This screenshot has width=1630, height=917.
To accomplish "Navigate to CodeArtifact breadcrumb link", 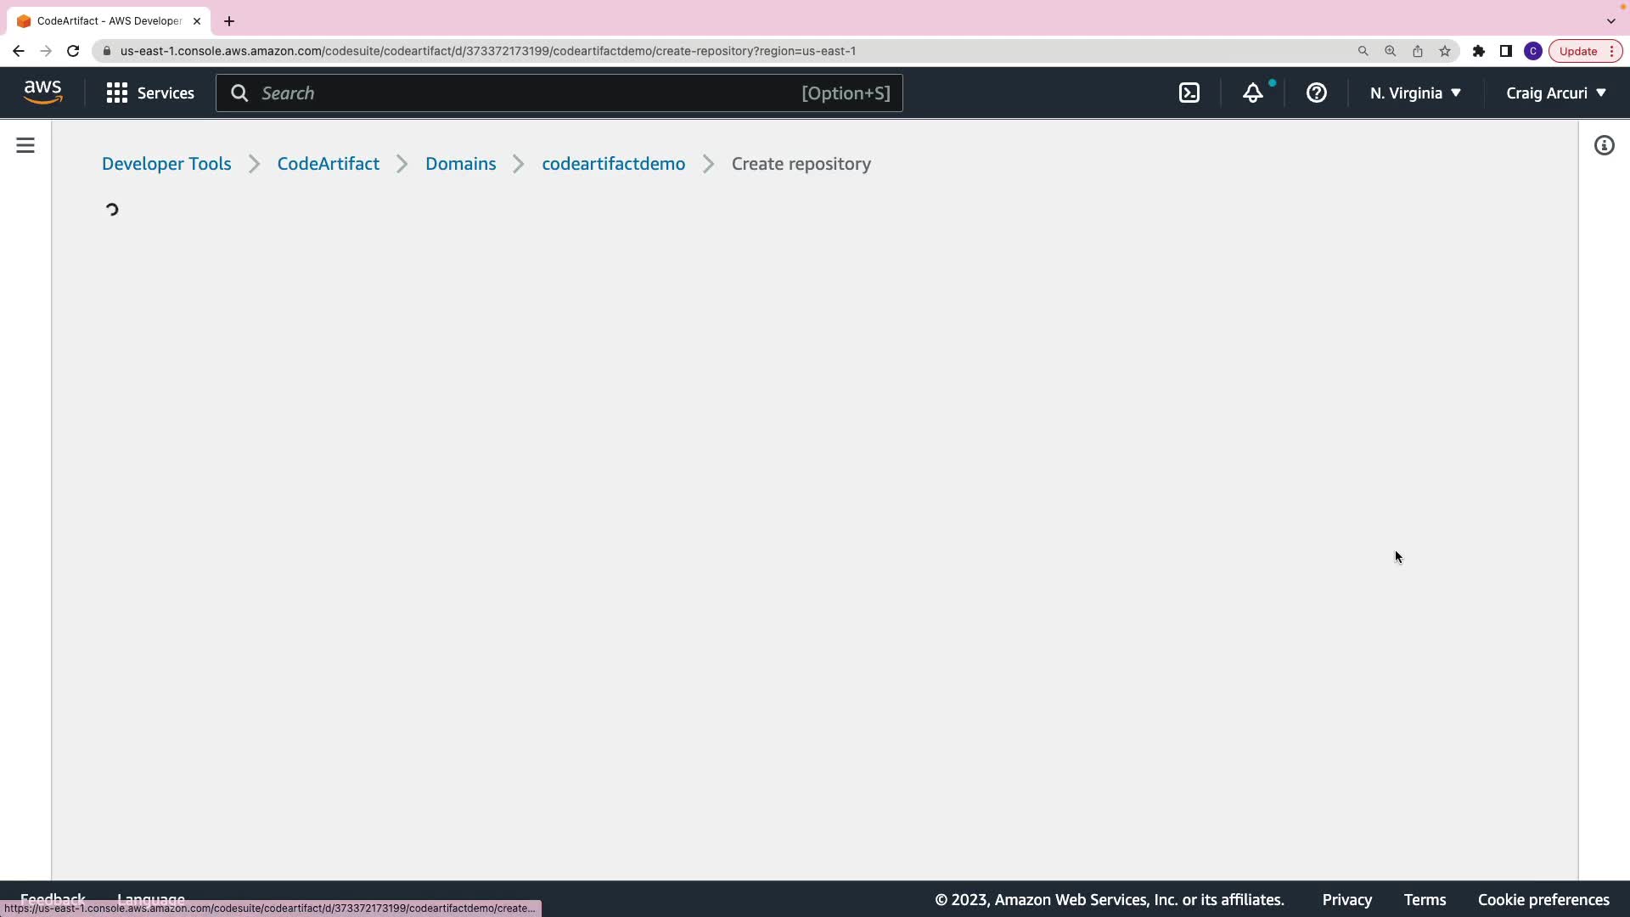I will [328, 164].
